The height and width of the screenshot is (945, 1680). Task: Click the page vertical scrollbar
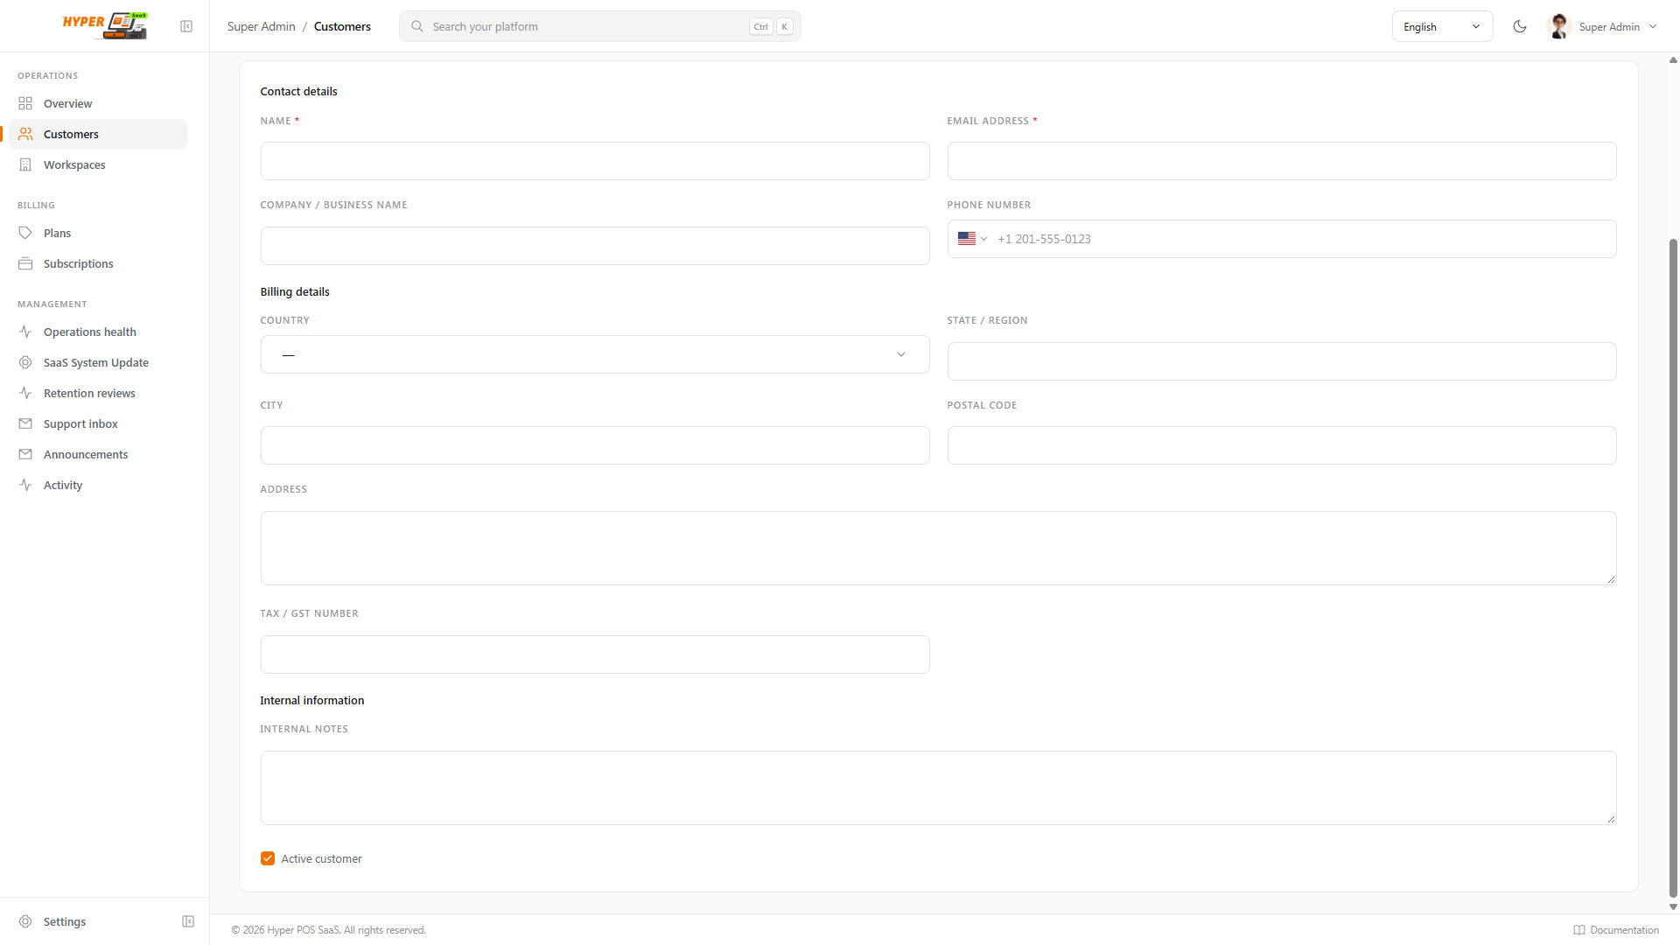point(1673,568)
